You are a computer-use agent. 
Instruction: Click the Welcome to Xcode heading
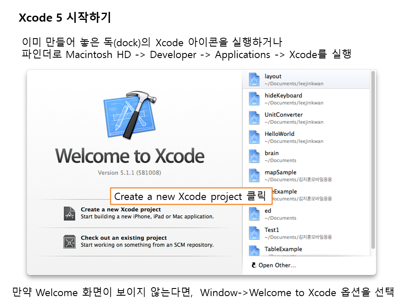click(130, 156)
